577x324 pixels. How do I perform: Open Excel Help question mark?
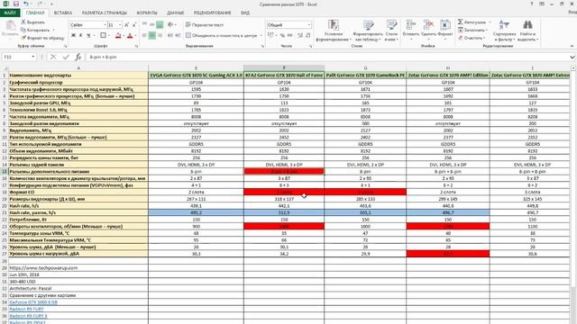531,4
